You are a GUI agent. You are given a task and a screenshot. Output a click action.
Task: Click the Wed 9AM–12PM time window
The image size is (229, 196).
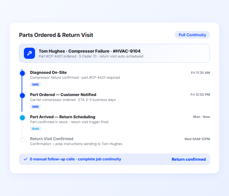click(197, 139)
